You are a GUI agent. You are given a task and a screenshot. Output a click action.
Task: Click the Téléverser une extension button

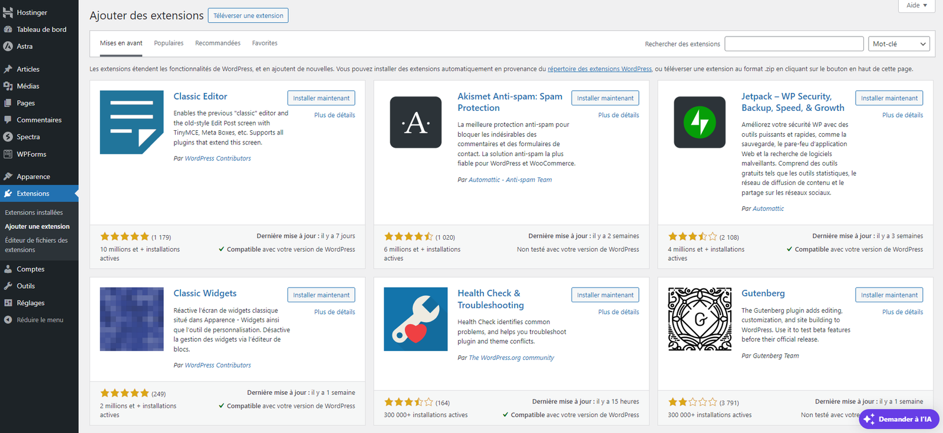pos(248,15)
